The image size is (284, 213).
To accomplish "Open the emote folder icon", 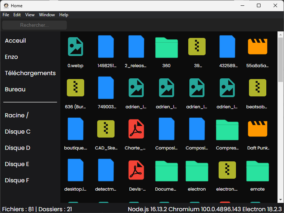I will (x=258, y=171).
